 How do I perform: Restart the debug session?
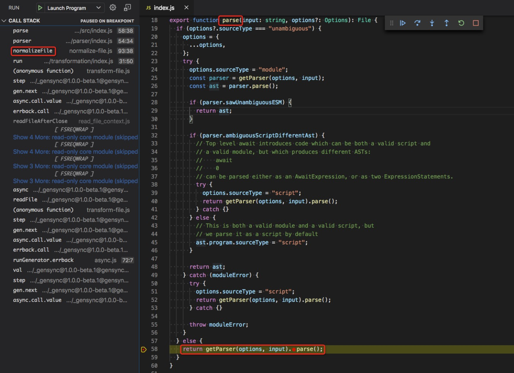pyautogui.click(x=461, y=23)
